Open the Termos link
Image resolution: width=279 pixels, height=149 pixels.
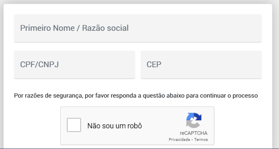[201, 140]
